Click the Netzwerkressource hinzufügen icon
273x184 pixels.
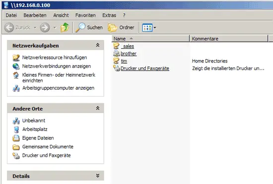click(16, 58)
